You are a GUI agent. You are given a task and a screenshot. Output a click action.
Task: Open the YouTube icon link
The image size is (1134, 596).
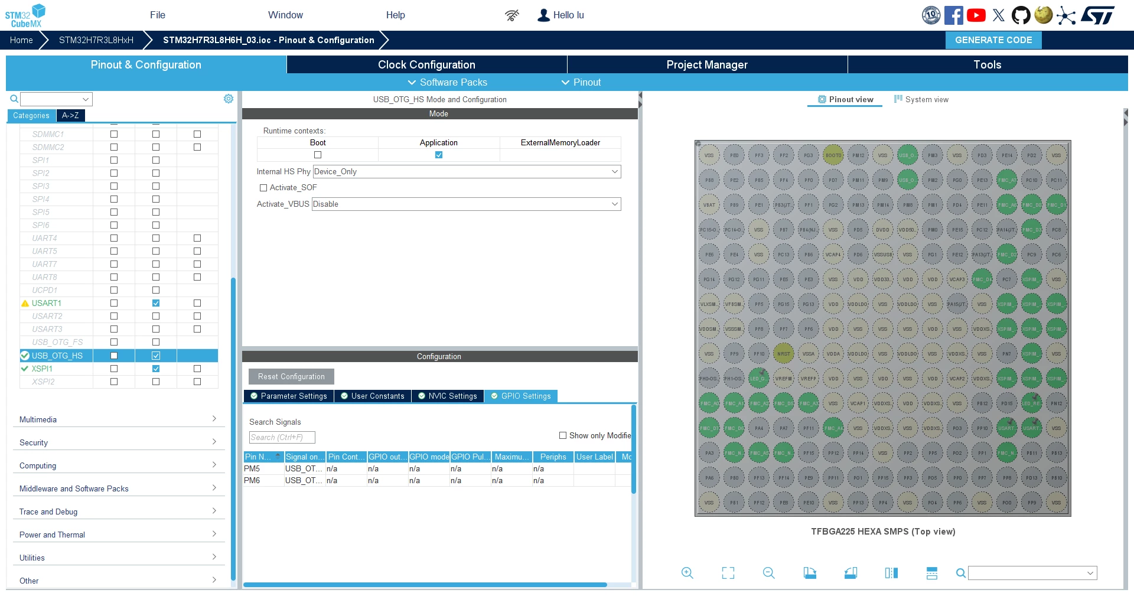pyautogui.click(x=976, y=15)
